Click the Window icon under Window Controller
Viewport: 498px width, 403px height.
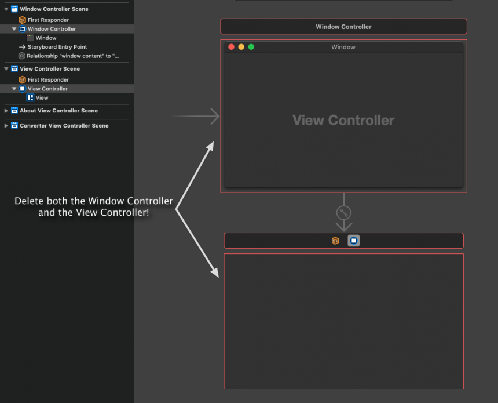[x=30, y=38]
